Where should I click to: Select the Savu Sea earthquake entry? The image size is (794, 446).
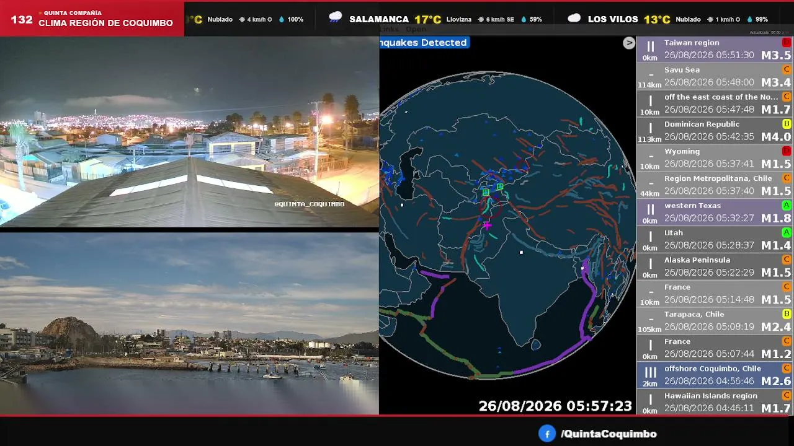(x=715, y=77)
